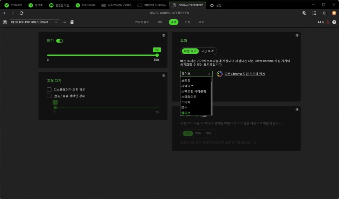Open the apps grid icon
Image resolution: width=339 pixels, height=199 pixels.
(314, 13)
